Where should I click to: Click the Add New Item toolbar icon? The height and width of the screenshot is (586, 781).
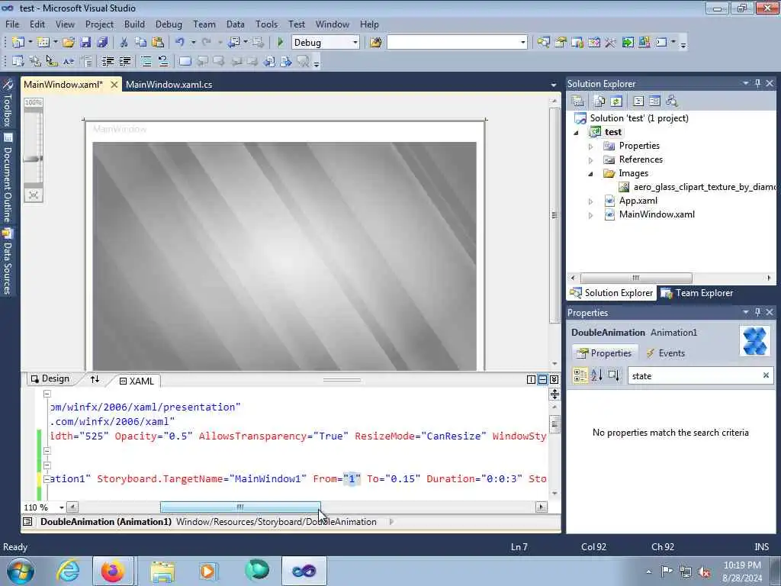pos(43,43)
